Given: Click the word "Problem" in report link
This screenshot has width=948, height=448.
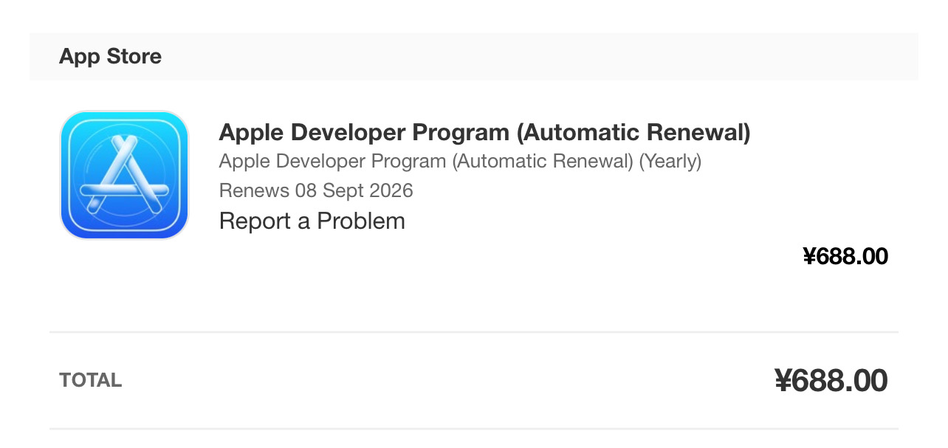Looking at the screenshot, I should (361, 221).
